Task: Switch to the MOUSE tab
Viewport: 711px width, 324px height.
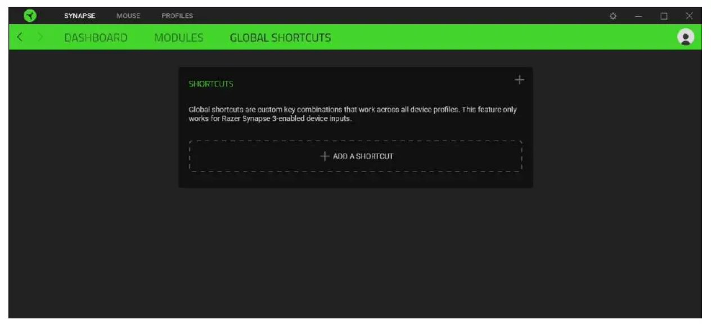Action: click(128, 15)
